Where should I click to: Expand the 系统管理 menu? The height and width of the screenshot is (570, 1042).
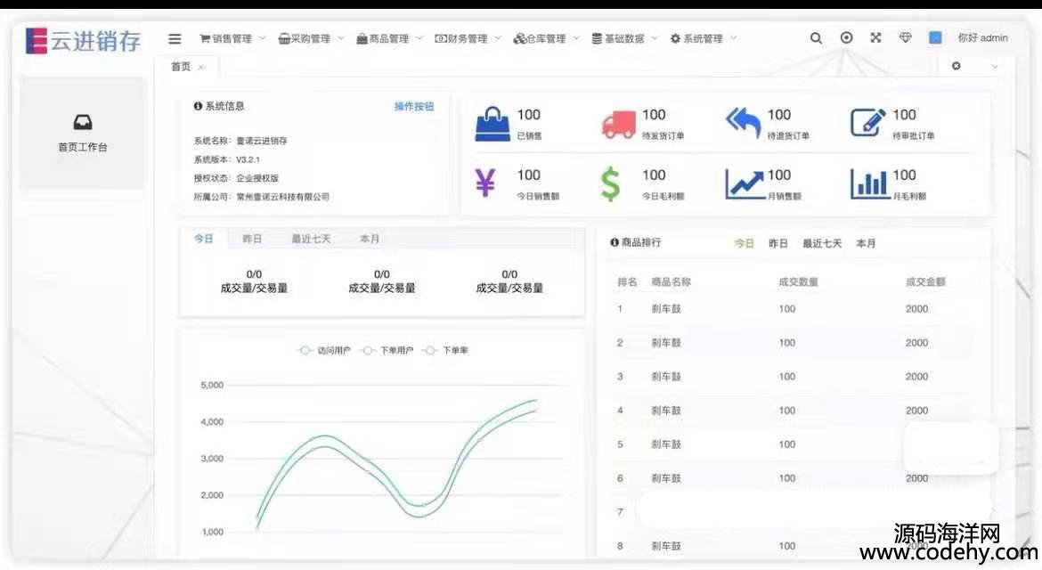pos(703,38)
